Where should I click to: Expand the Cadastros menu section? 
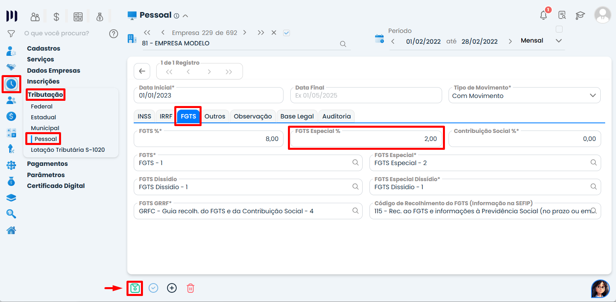pos(44,49)
